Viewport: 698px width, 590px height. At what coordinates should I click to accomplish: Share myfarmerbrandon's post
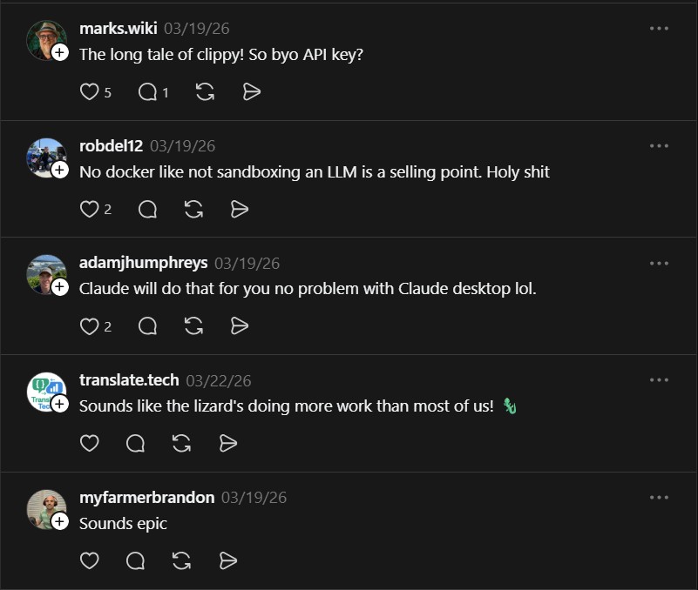pyautogui.click(x=227, y=560)
